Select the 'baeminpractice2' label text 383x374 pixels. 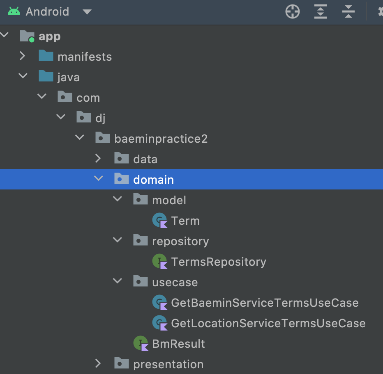point(161,139)
